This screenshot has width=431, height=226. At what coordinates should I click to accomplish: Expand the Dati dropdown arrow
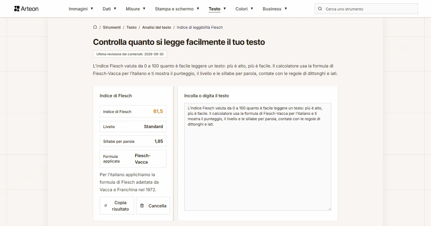[115, 9]
